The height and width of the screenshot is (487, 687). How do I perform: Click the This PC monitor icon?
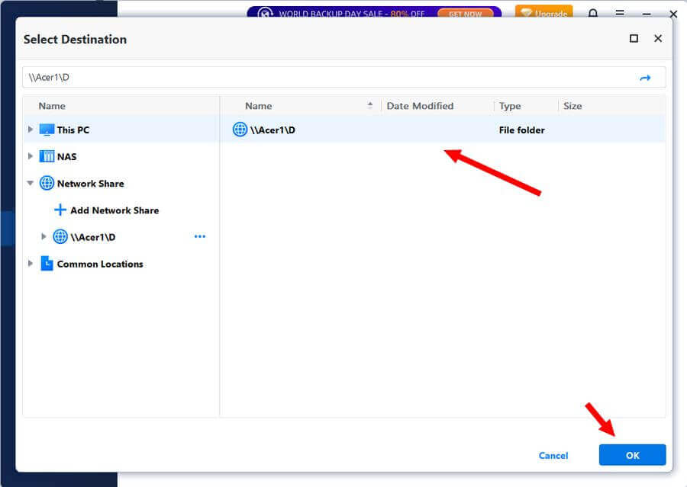click(47, 130)
